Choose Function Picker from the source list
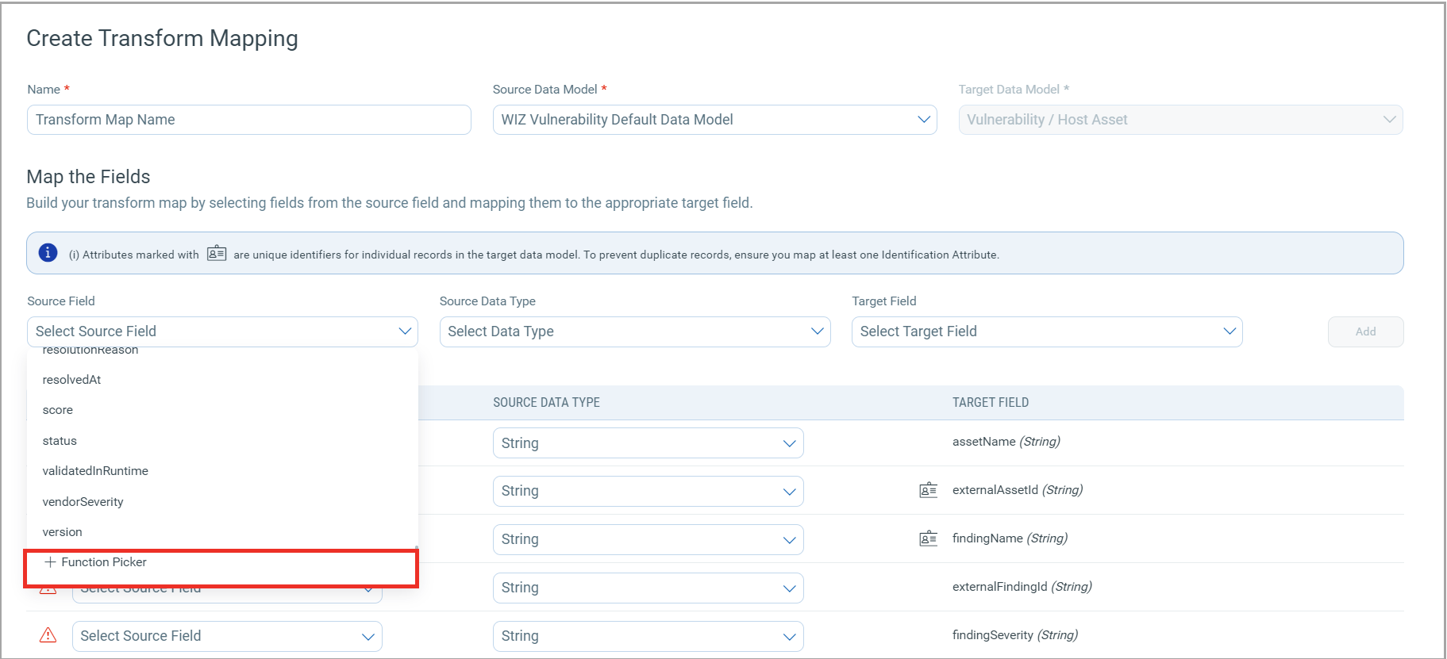This screenshot has height=659, width=1447. point(104,562)
